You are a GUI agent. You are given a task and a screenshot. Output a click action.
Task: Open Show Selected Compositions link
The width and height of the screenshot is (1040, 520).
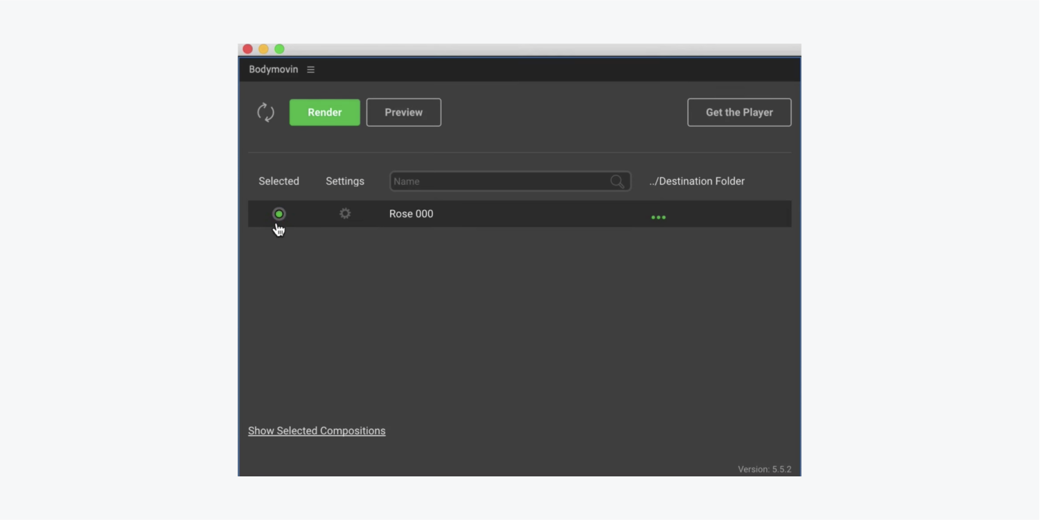coord(317,431)
